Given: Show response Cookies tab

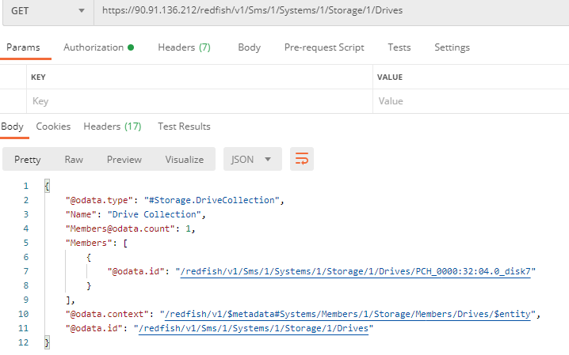Looking at the screenshot, I should tap(53, 127).
